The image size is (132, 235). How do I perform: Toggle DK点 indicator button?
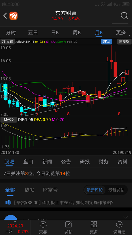[107, 42]
